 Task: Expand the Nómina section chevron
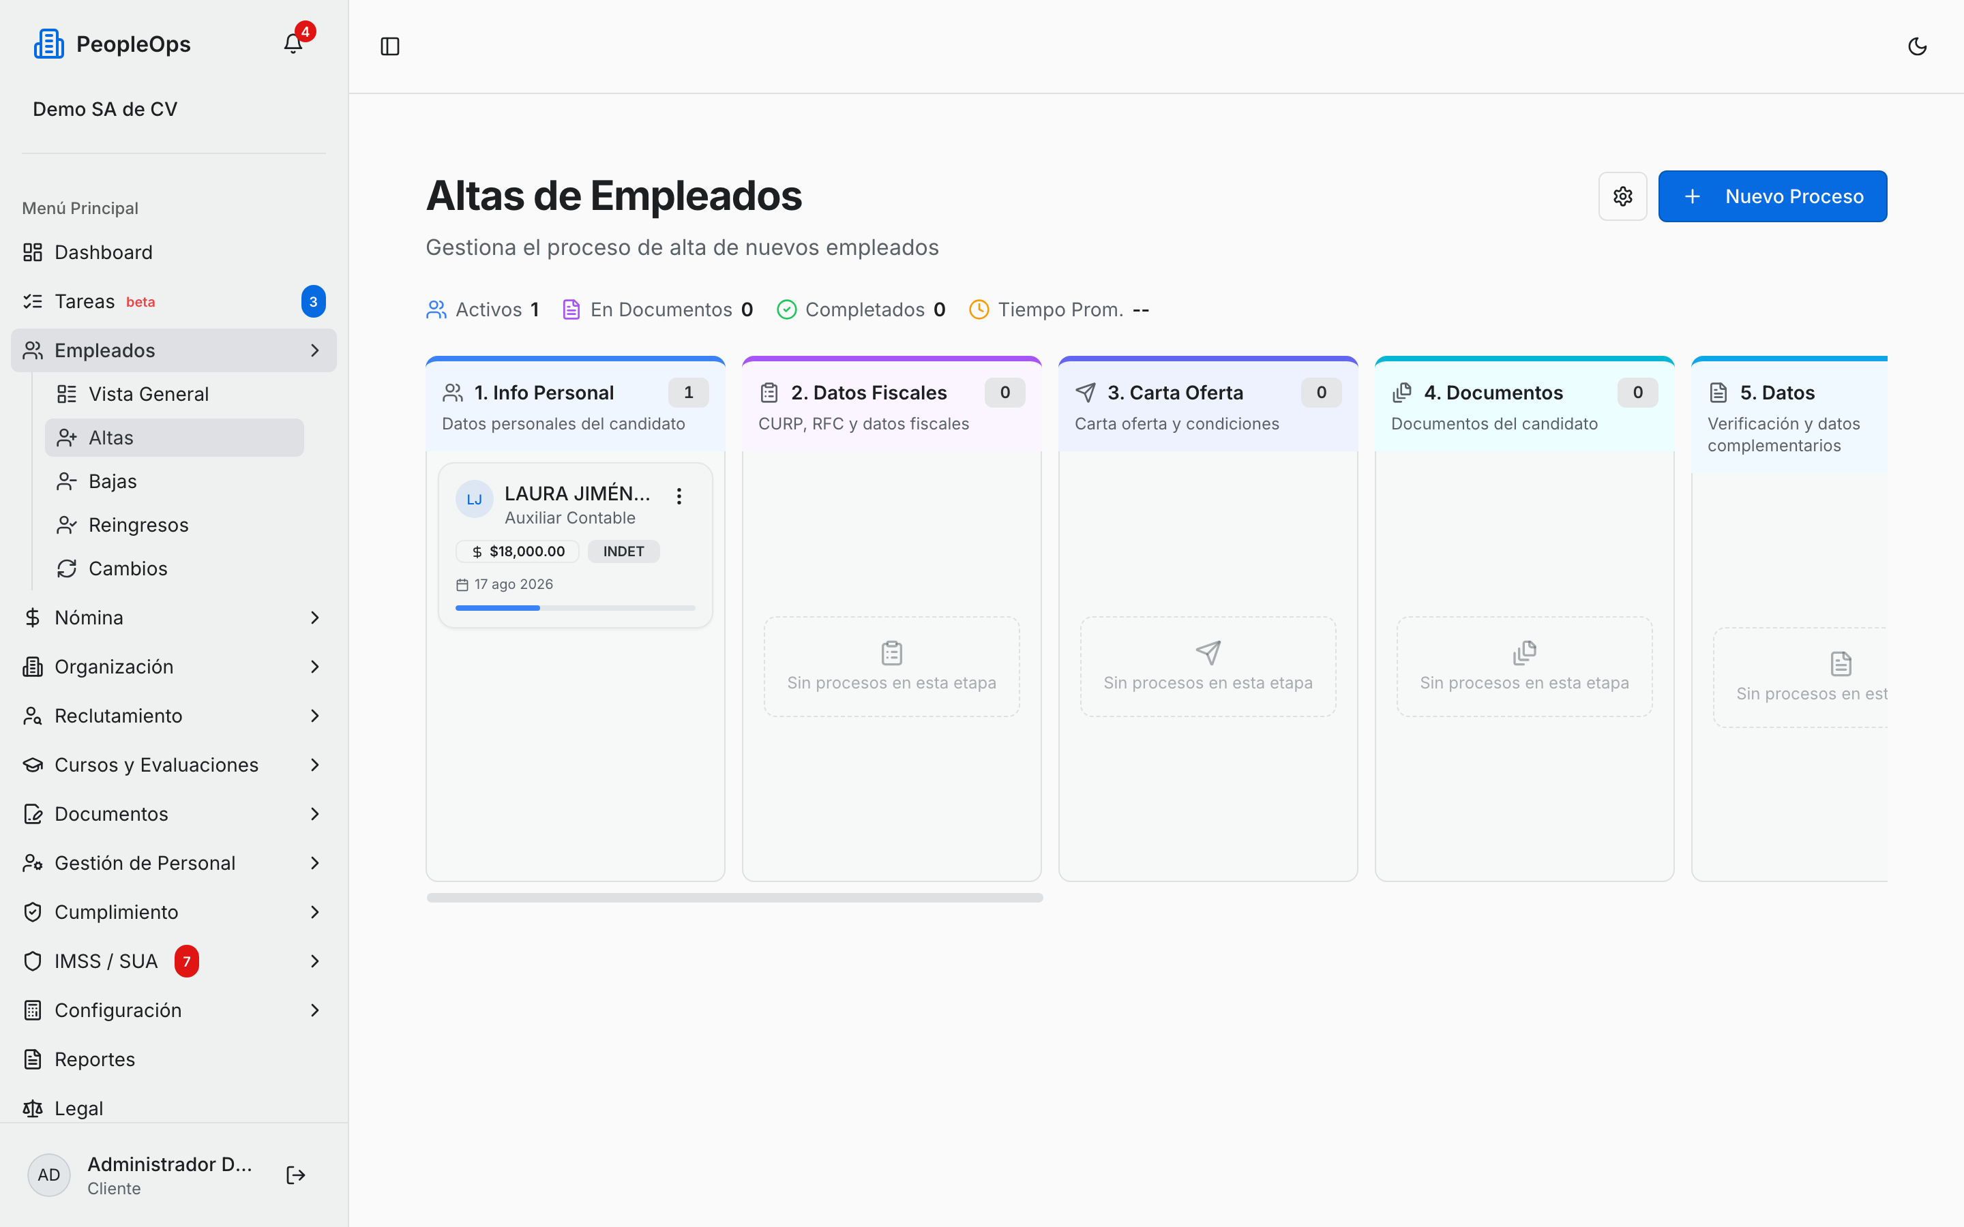pyautogui.click(x=315, y=618)
